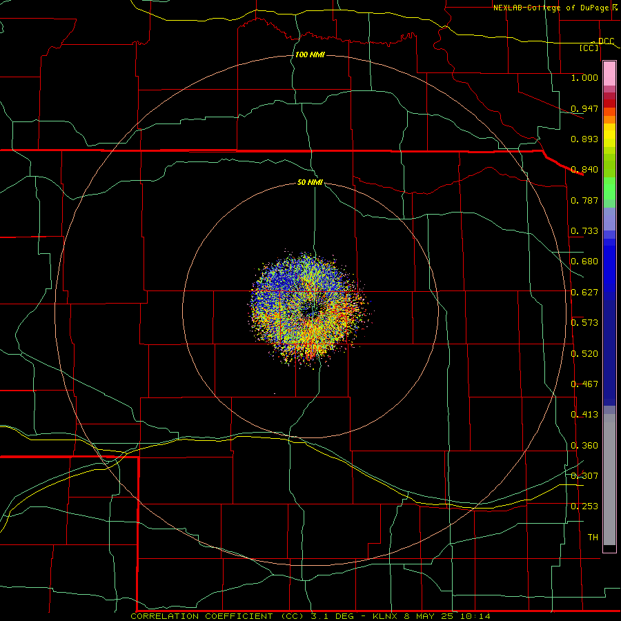Click the 0.573 scale value
Screen dimensions: 621x621
[584, 323]
